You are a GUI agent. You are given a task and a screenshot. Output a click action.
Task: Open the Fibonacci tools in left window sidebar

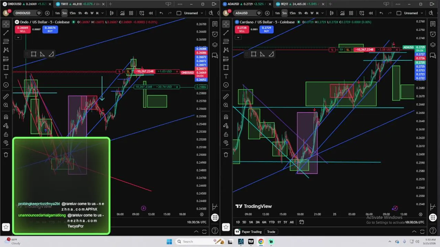[x=6, y=42]
